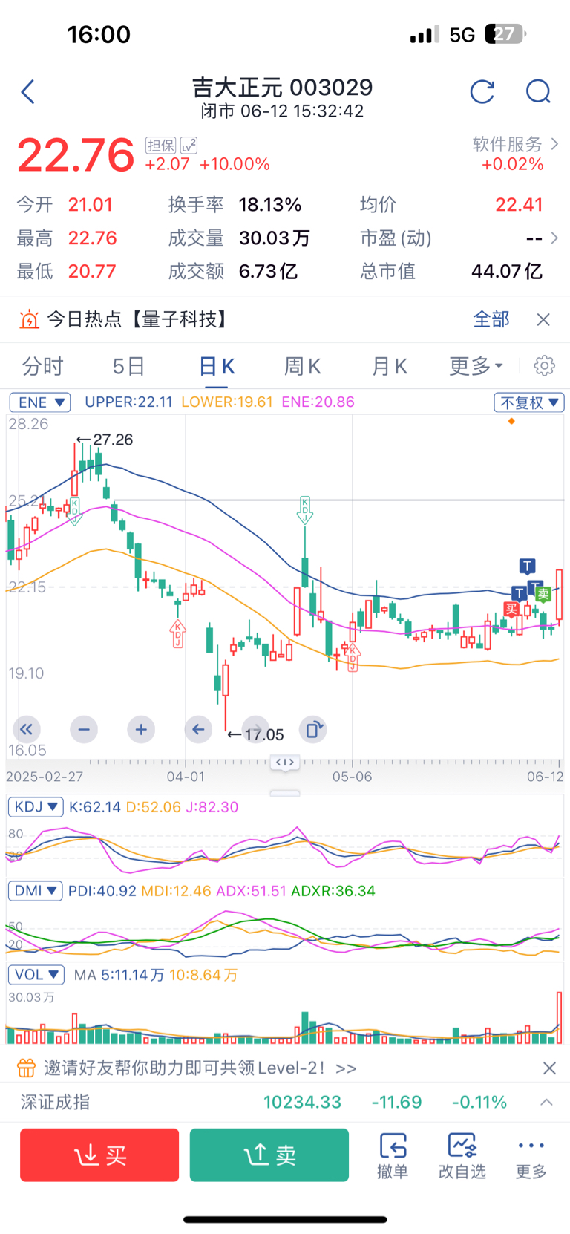This screenshot has width=570, height=1234.
Task: Switch to 周K tab
Action: click(x=303, y=365)
